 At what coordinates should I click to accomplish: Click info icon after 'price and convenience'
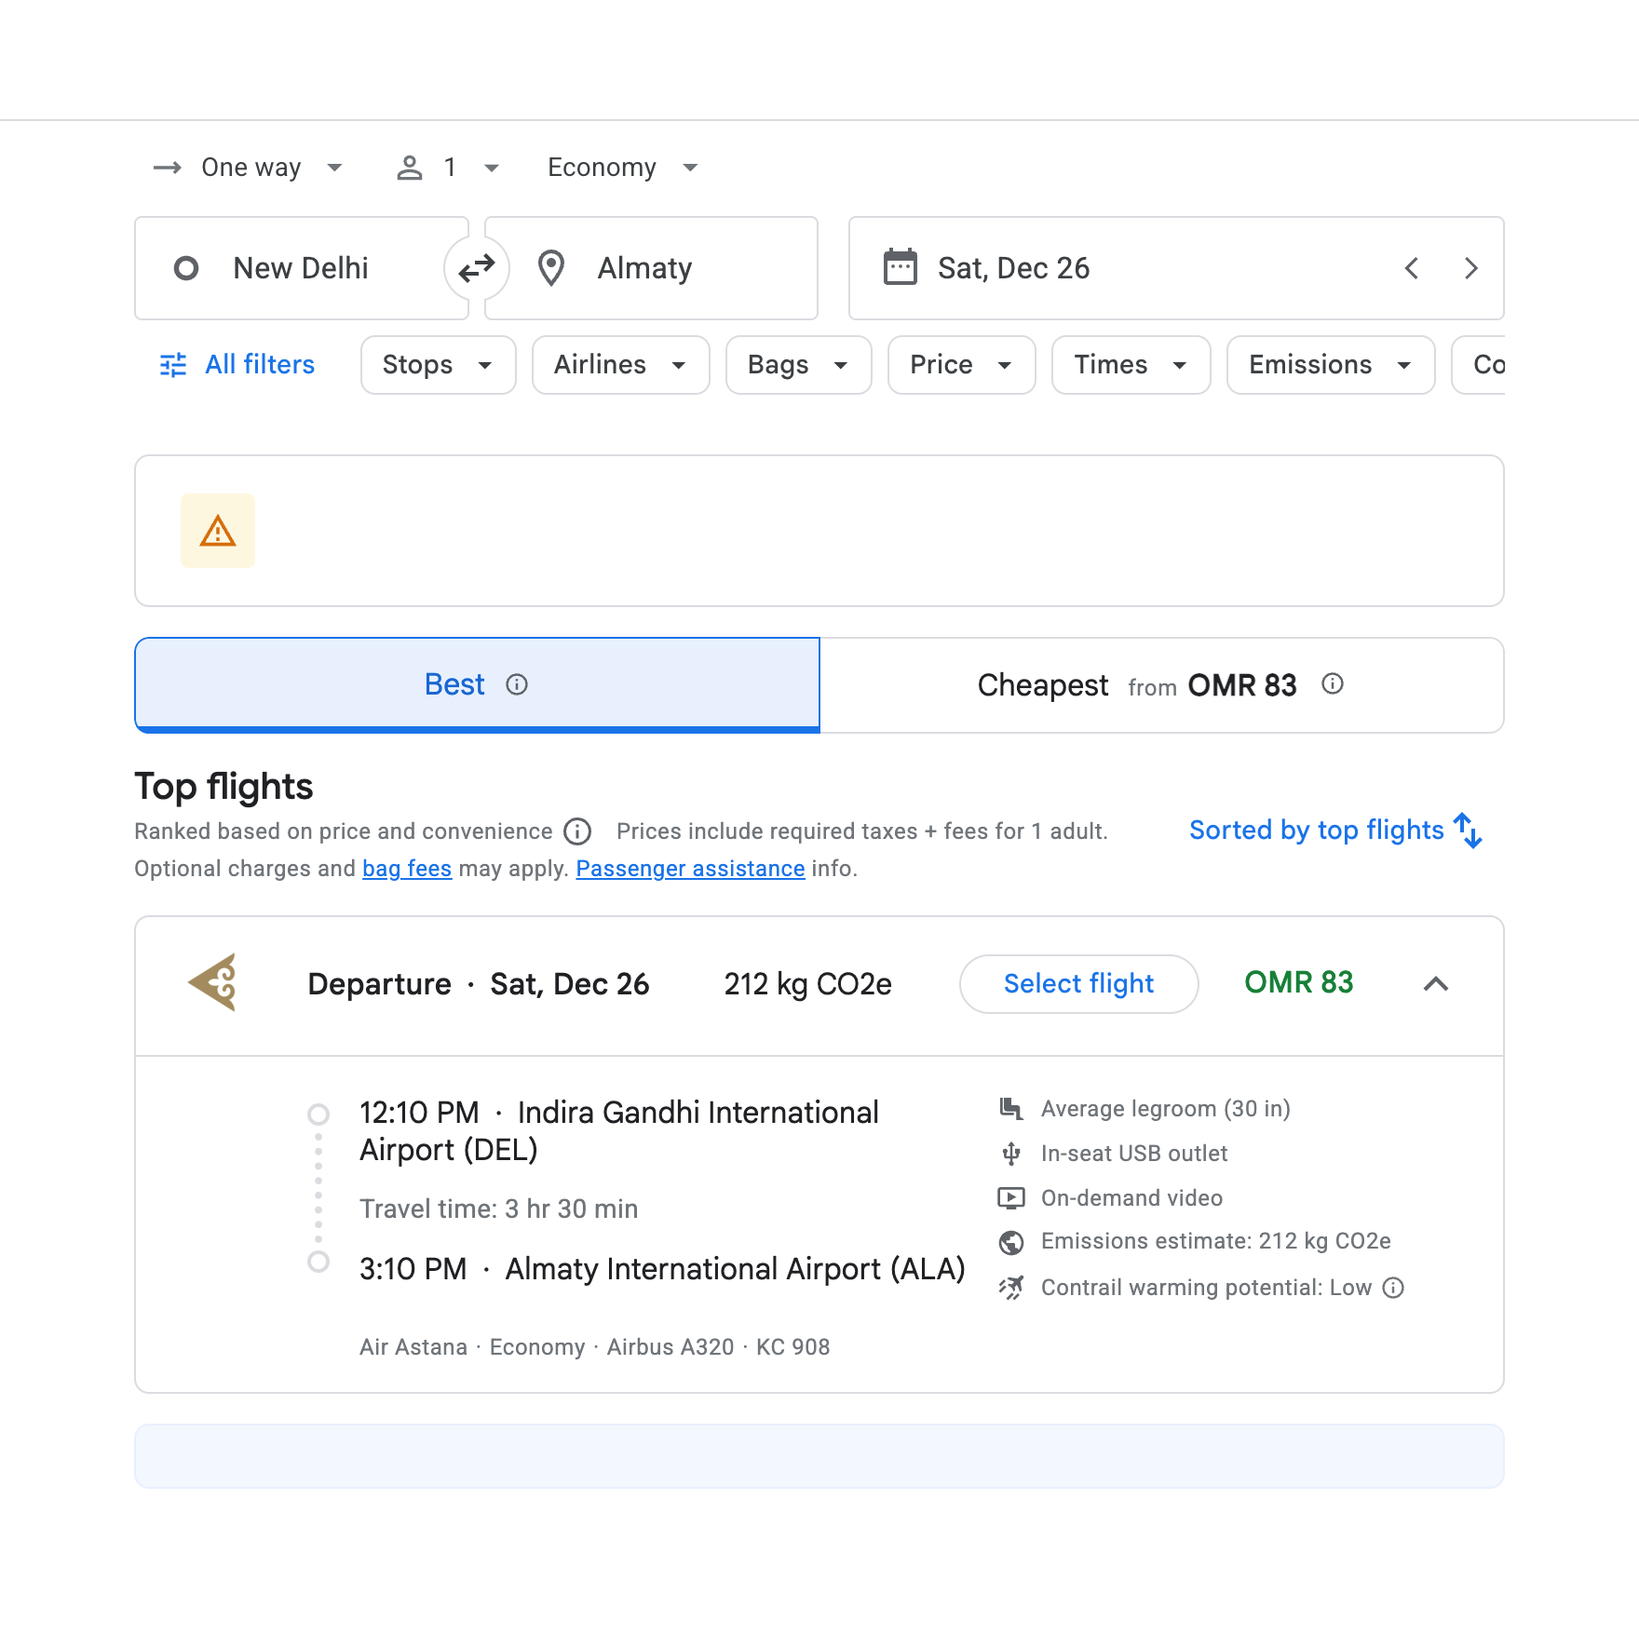(x=577, y=831)
